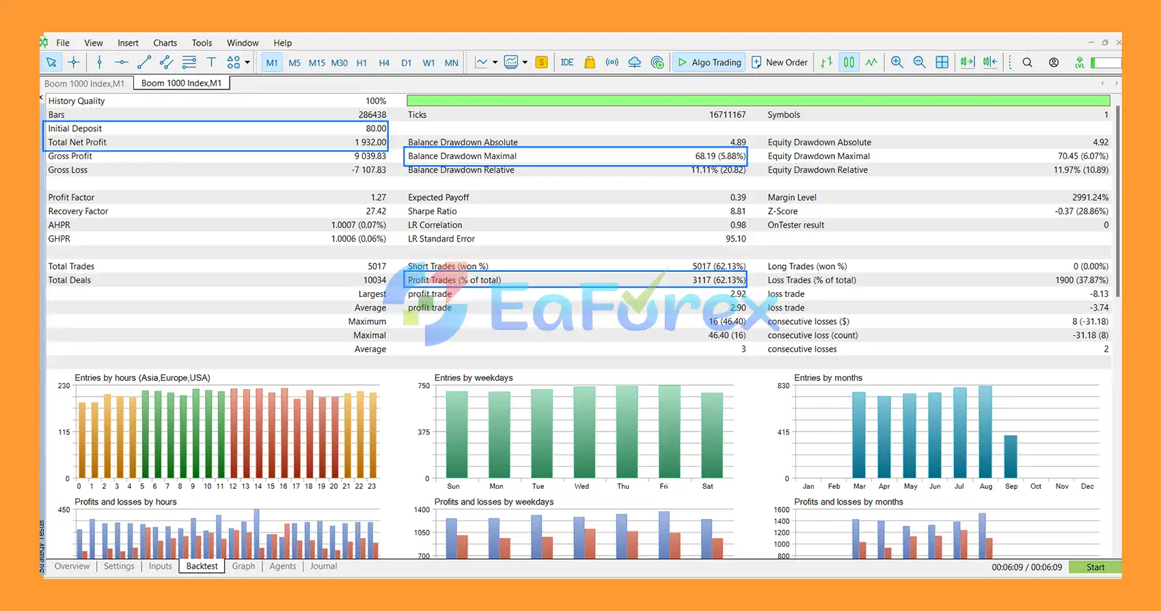1161x611 pixels.
Task: Activate the crosshair tool
Action: tap(74, 62)
